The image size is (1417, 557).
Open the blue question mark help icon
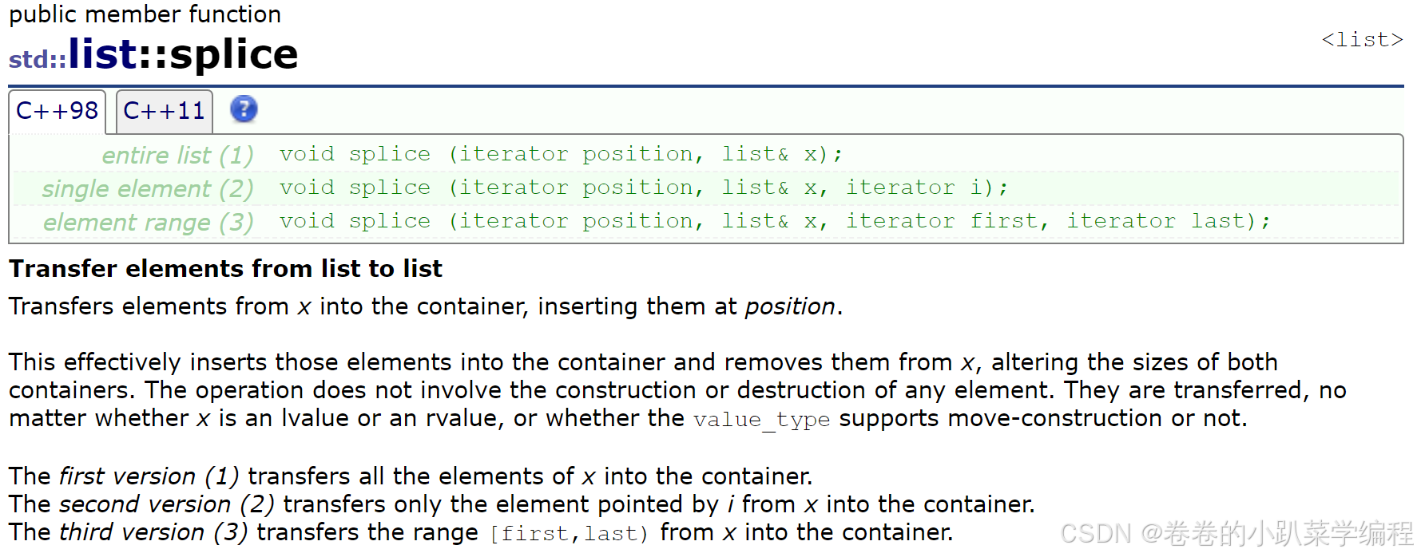point(244,109)
